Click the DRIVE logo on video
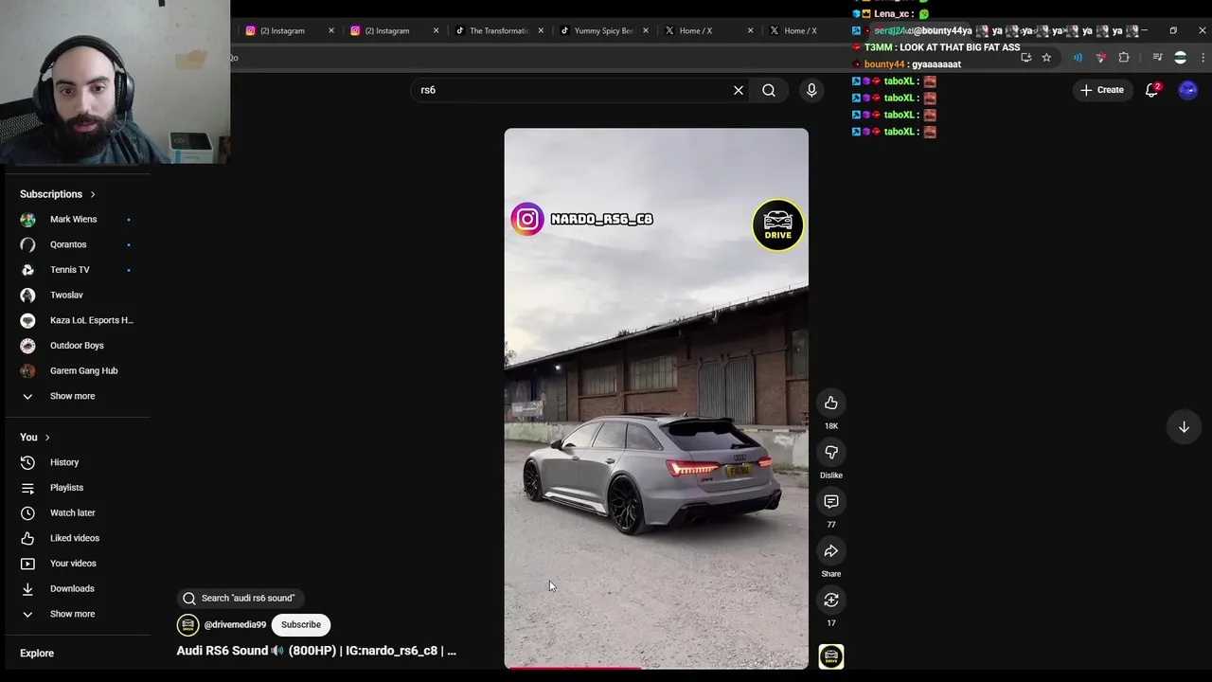The width and height of the screenshot is (1212, 682). [778, 225]
